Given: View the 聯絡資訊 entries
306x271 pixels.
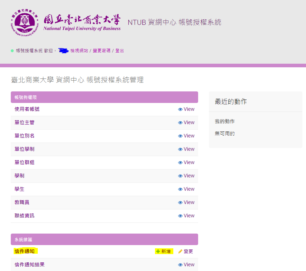Looking at the screenshot, I should (x=186, y=216).
